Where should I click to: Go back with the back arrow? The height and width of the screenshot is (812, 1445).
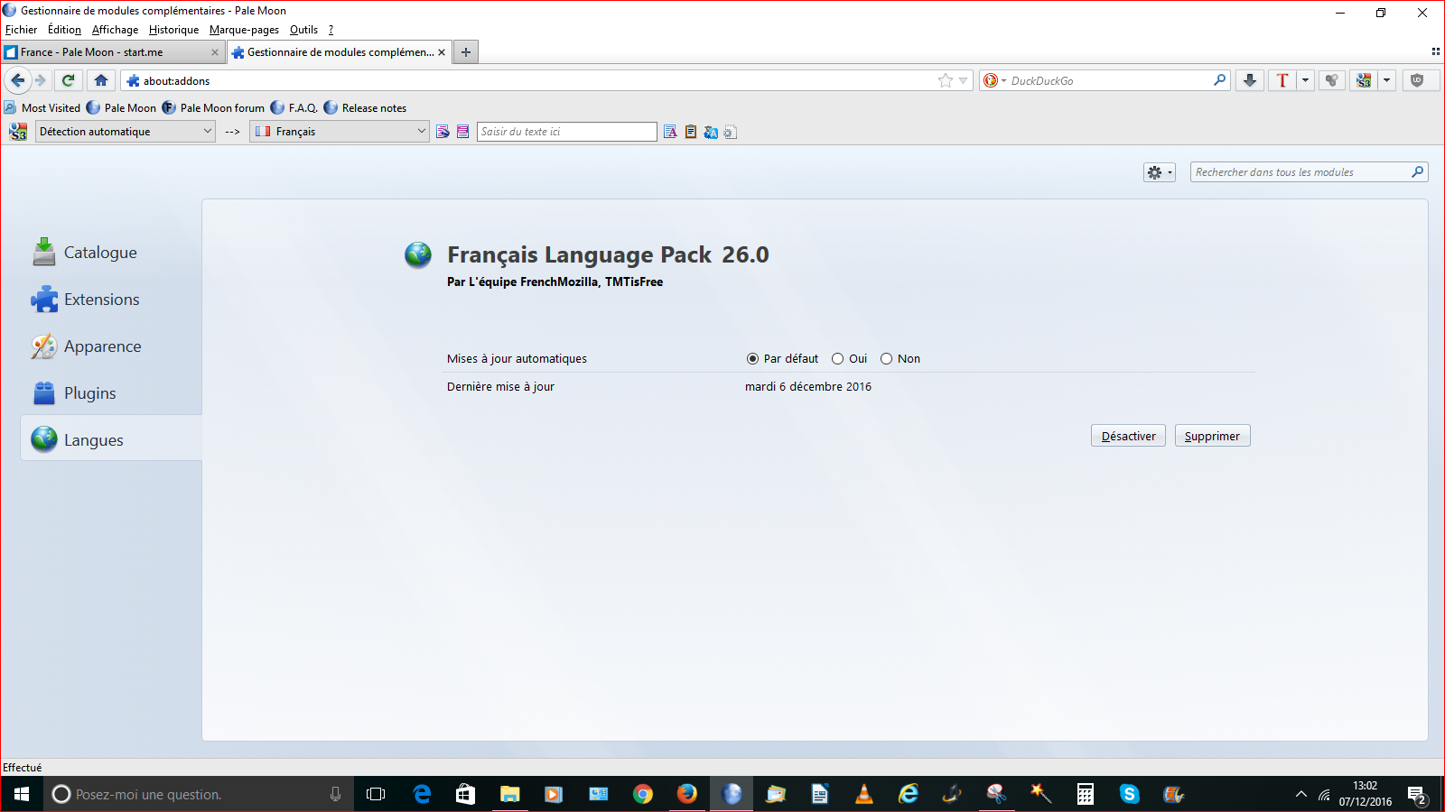click(18, 80)
